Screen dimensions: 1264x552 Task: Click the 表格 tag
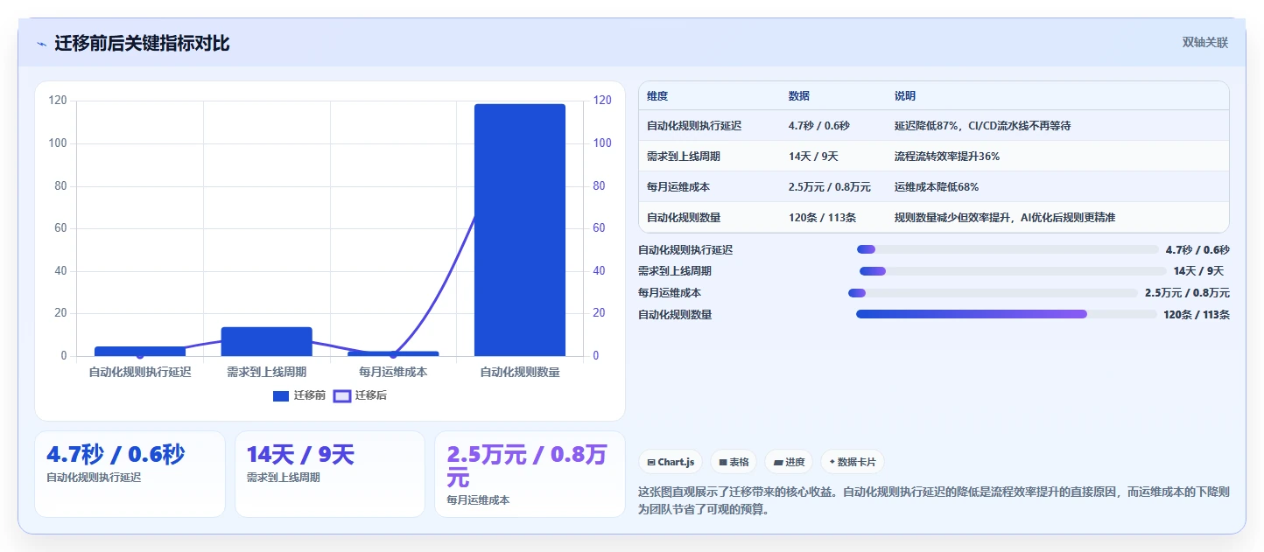[x=734, y=462]
